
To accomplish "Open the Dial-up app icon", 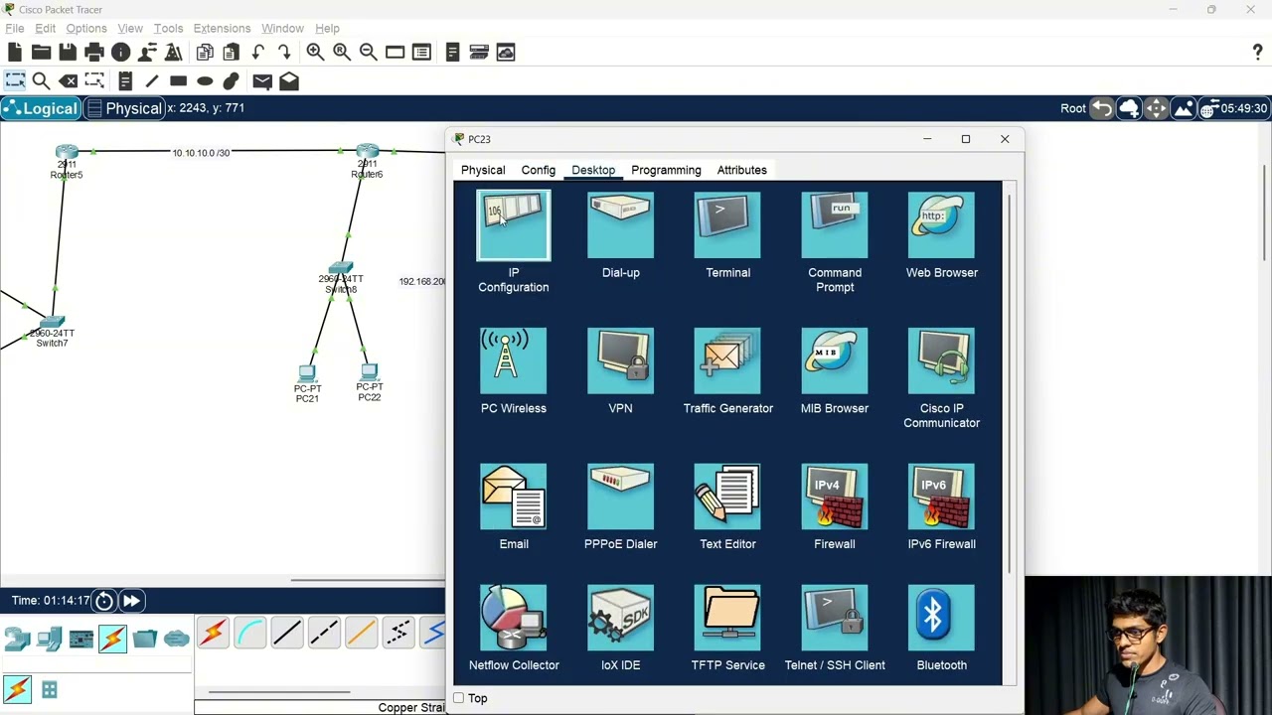I will point(621,225).
